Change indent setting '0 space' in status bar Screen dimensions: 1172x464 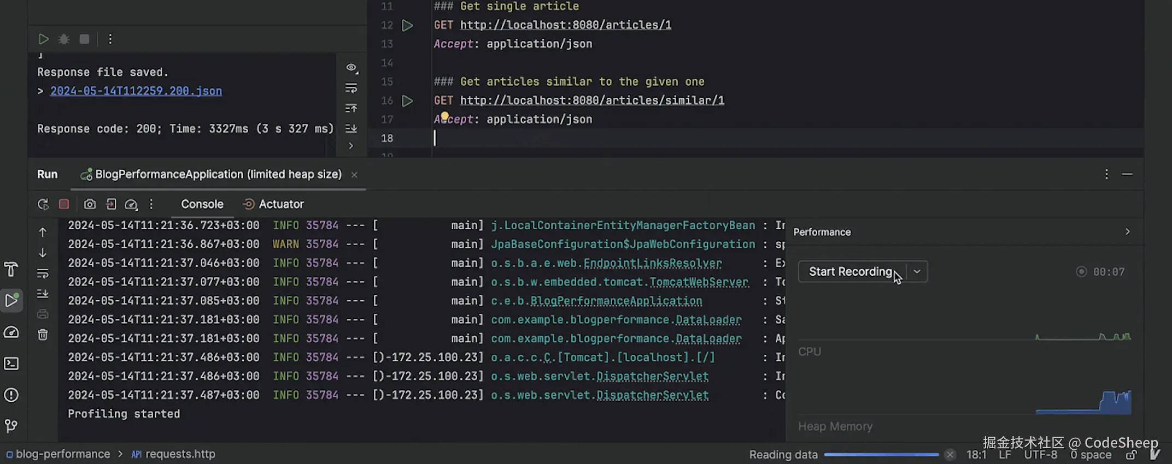(1091, 455)
